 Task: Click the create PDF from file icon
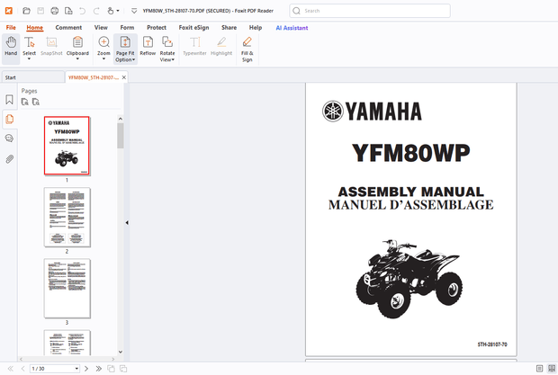coord(68,11)
